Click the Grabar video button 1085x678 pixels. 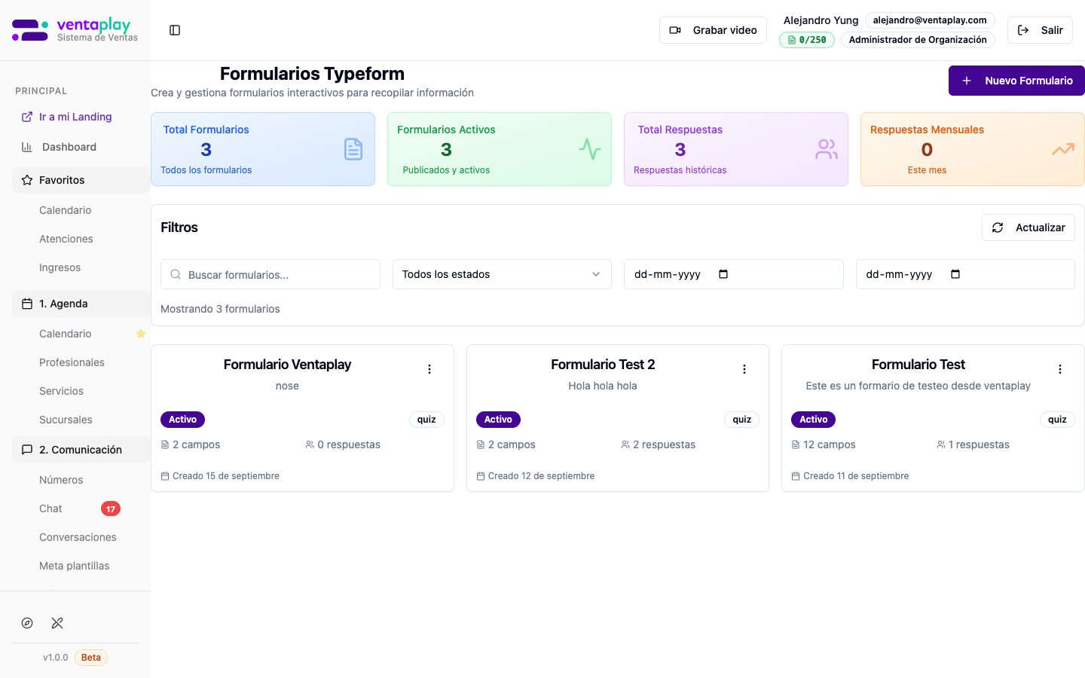coord(713,30)
